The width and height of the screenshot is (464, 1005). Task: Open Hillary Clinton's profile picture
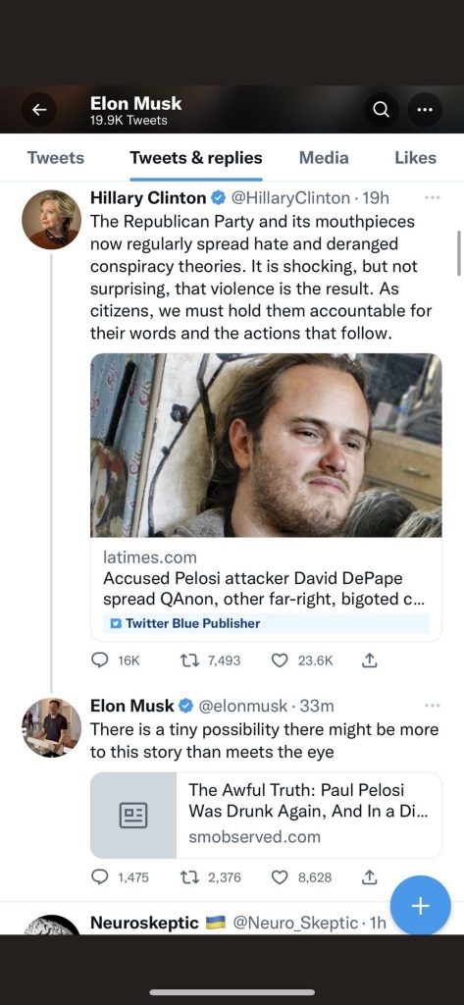[51, 219]
